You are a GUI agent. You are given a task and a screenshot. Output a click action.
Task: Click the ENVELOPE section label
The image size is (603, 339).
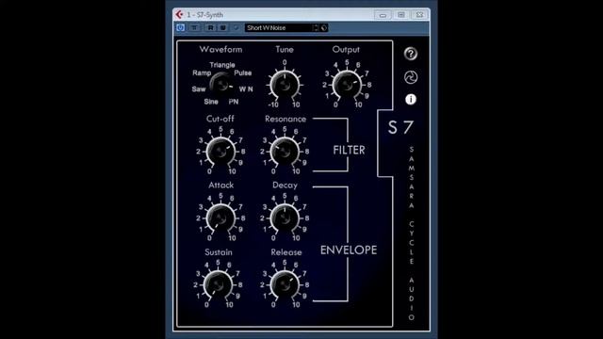coord(349,250)
